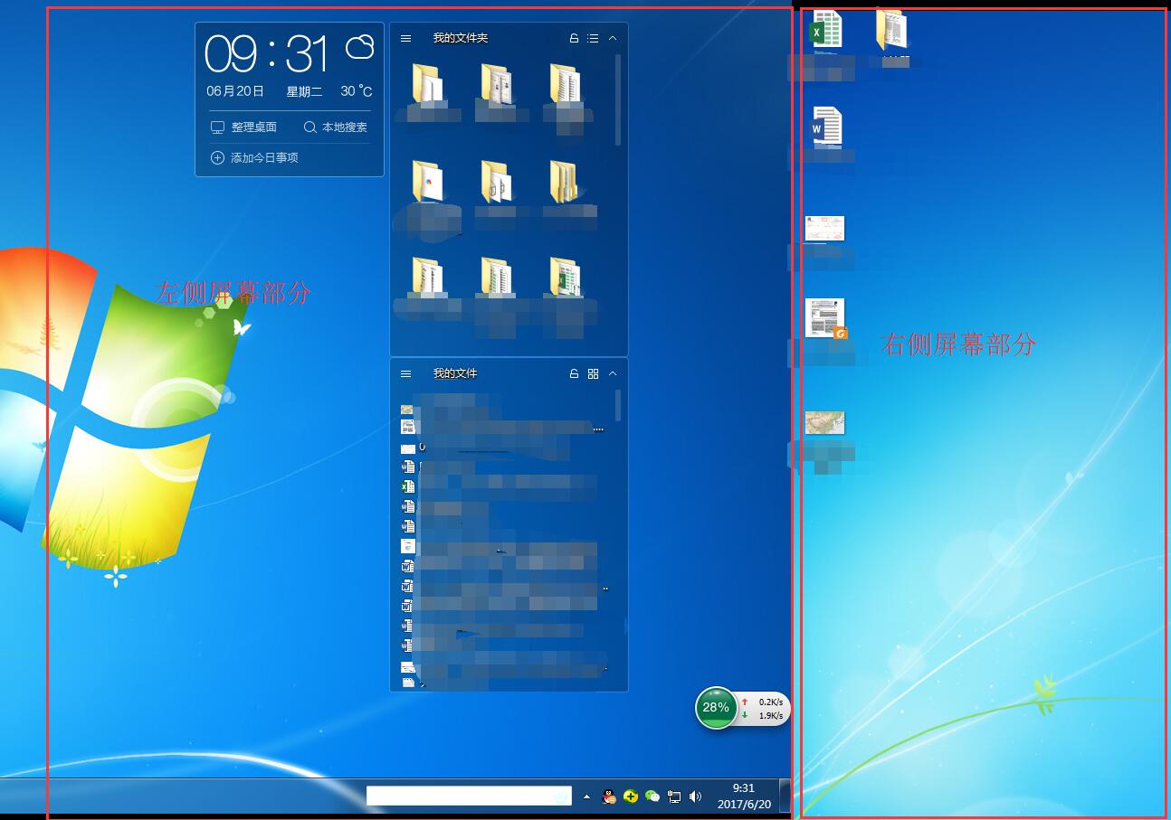Select the folder icon on right desktop
The width and height of the screenshot is (1171, 820).
tap(891, 29)
